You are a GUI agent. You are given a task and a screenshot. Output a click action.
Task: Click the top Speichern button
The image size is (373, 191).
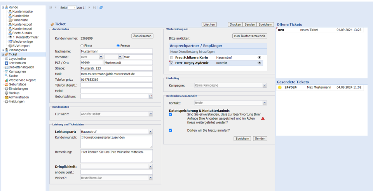pos(265,24)
